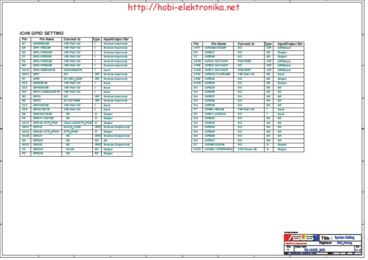
Task: Click the 'Input/Output Set' header in left table
Action: tap(116, 39)
